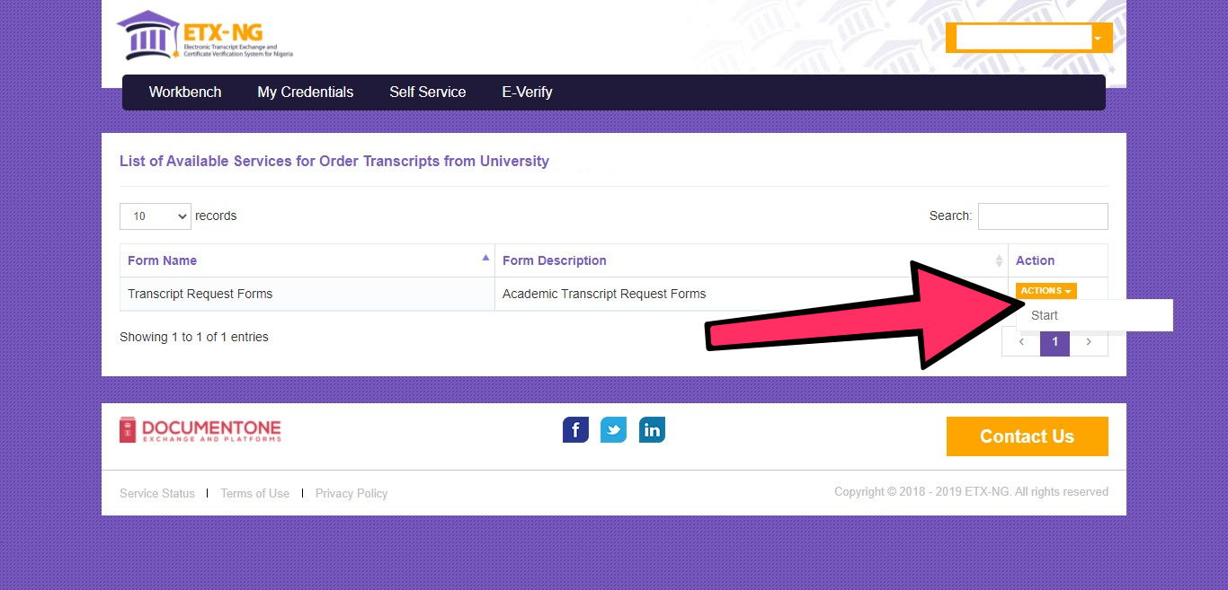Click the DocumentOne footer logo
1228x590 pixels.
point(200,429)
